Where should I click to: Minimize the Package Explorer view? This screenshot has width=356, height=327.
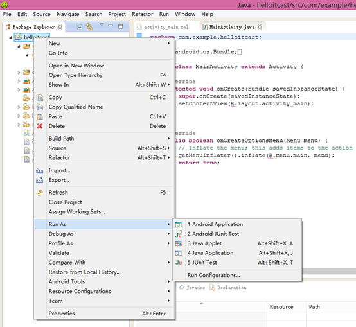click(x=111, y=25)
